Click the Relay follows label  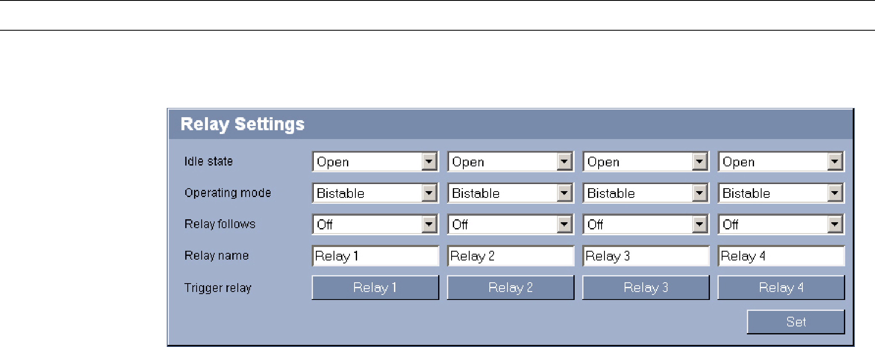pos(220,224)
